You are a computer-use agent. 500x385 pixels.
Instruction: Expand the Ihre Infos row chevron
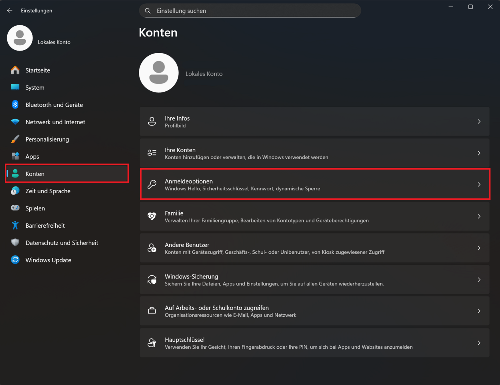pos(479,121)
